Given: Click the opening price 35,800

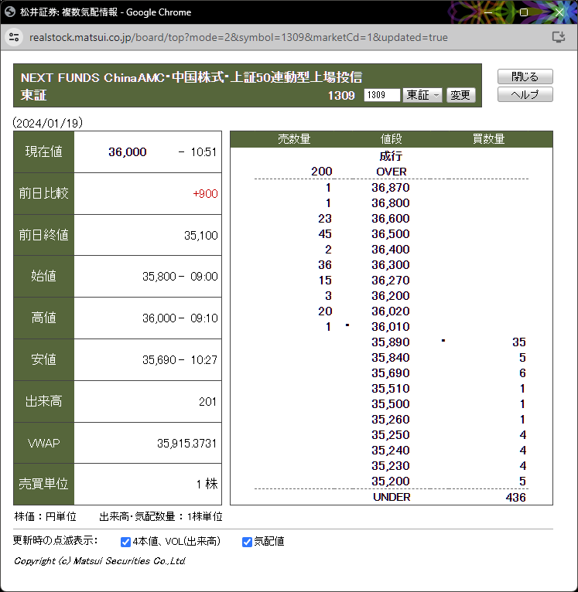Looking at the screenshot, I should pos(159,277).
